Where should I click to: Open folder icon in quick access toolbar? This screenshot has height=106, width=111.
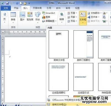point(25,4)
